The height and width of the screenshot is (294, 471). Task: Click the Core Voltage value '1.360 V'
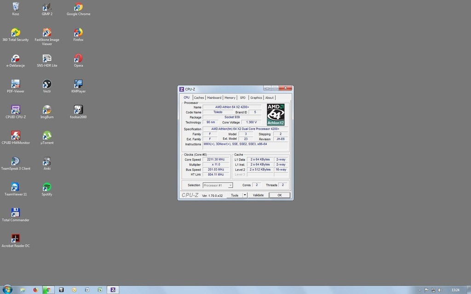(252, 122)
